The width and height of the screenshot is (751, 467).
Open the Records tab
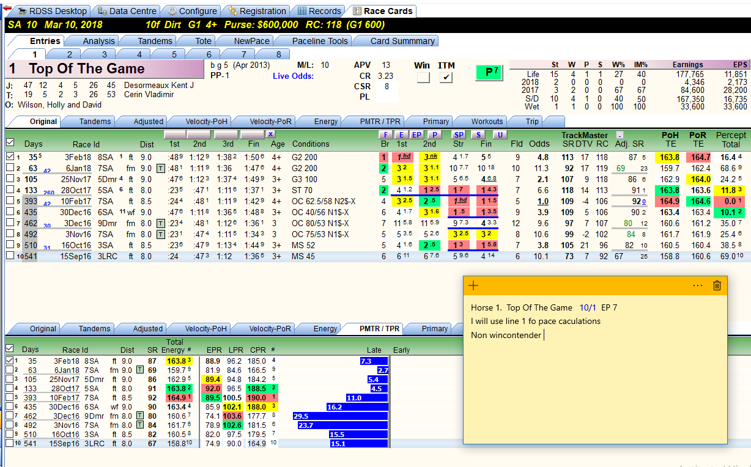click(x=319, y=11)
